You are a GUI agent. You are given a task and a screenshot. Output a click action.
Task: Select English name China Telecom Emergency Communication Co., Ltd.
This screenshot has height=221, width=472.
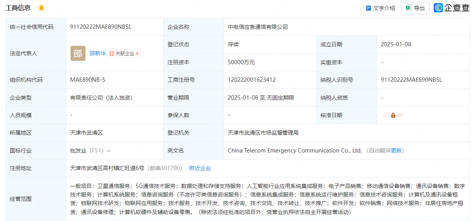(x=295, y=151)
